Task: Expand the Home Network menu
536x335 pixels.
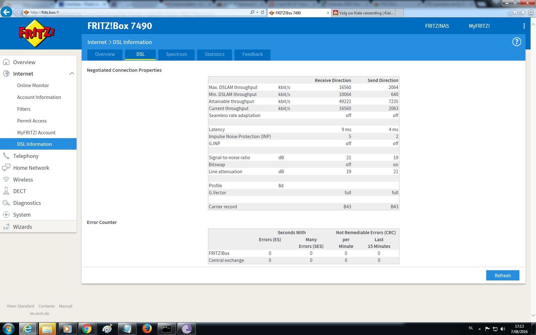Action: pyautogui.click(x=31, y=168)
